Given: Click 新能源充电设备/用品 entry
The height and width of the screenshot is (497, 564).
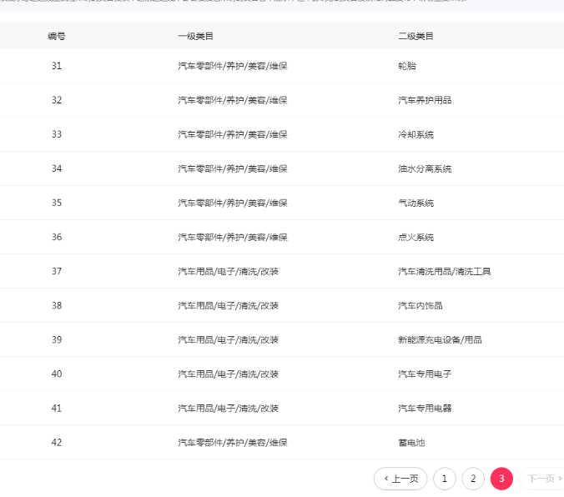Looking at the screenshot, I should click(440, 339).
